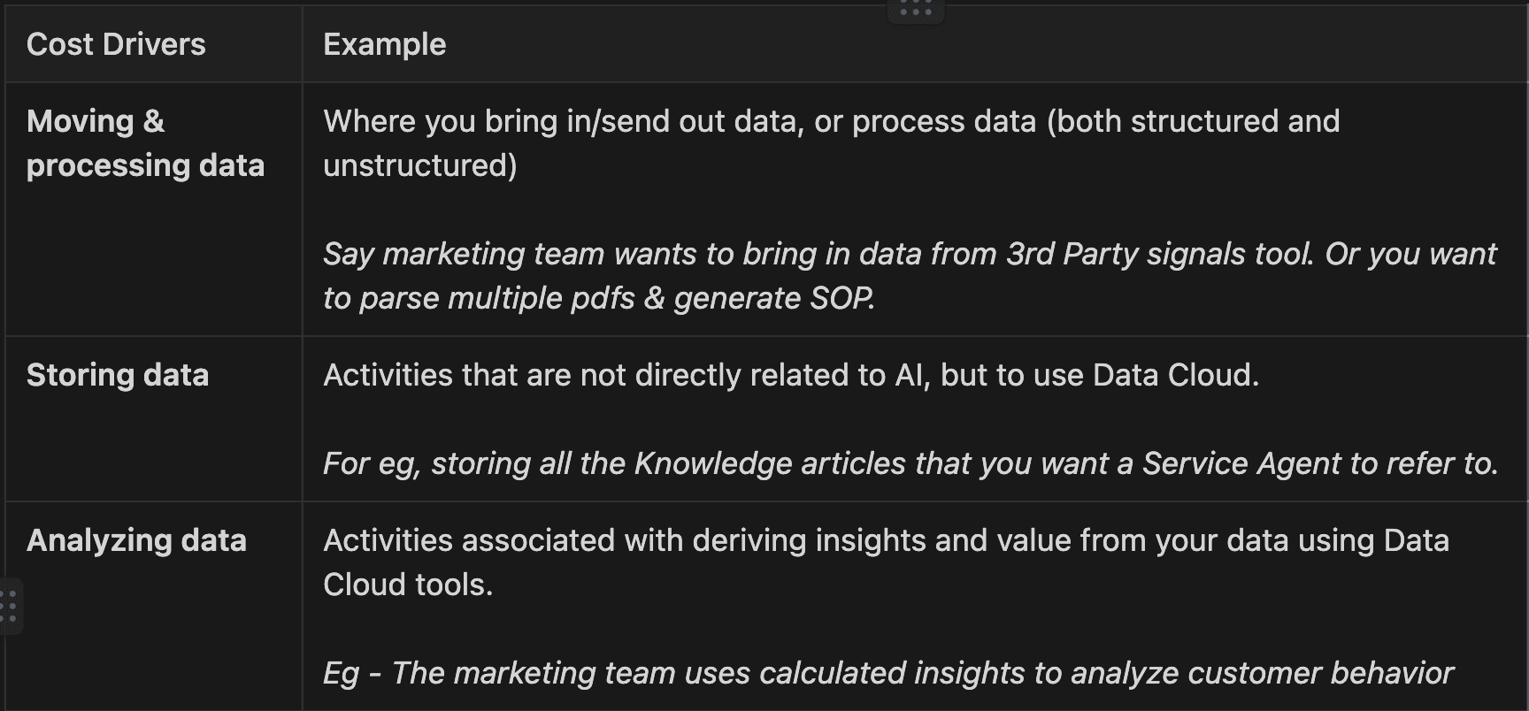Select the Example header cell
The image size is (1529, 711).
384,44
